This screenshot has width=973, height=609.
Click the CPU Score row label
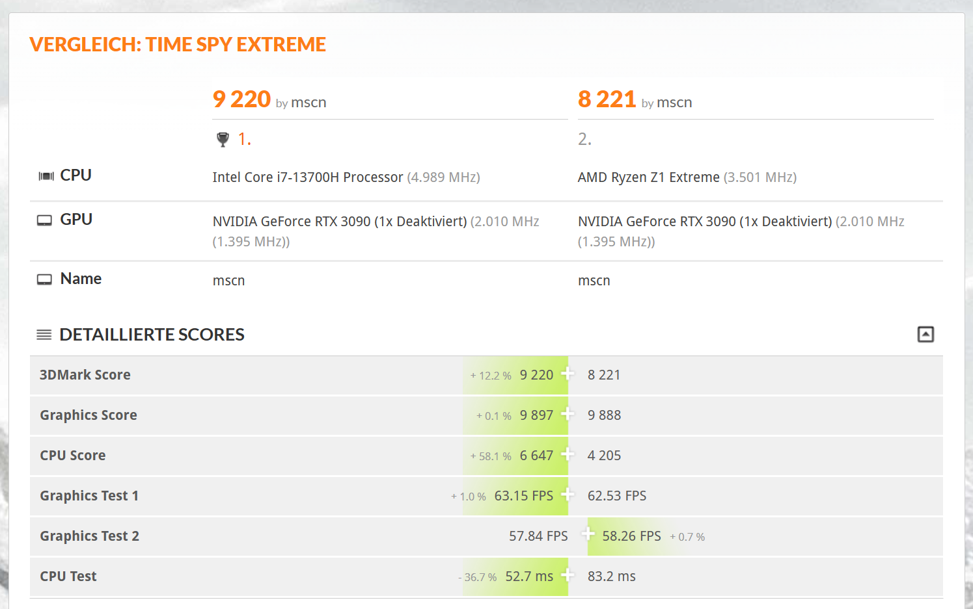[73, 456]
